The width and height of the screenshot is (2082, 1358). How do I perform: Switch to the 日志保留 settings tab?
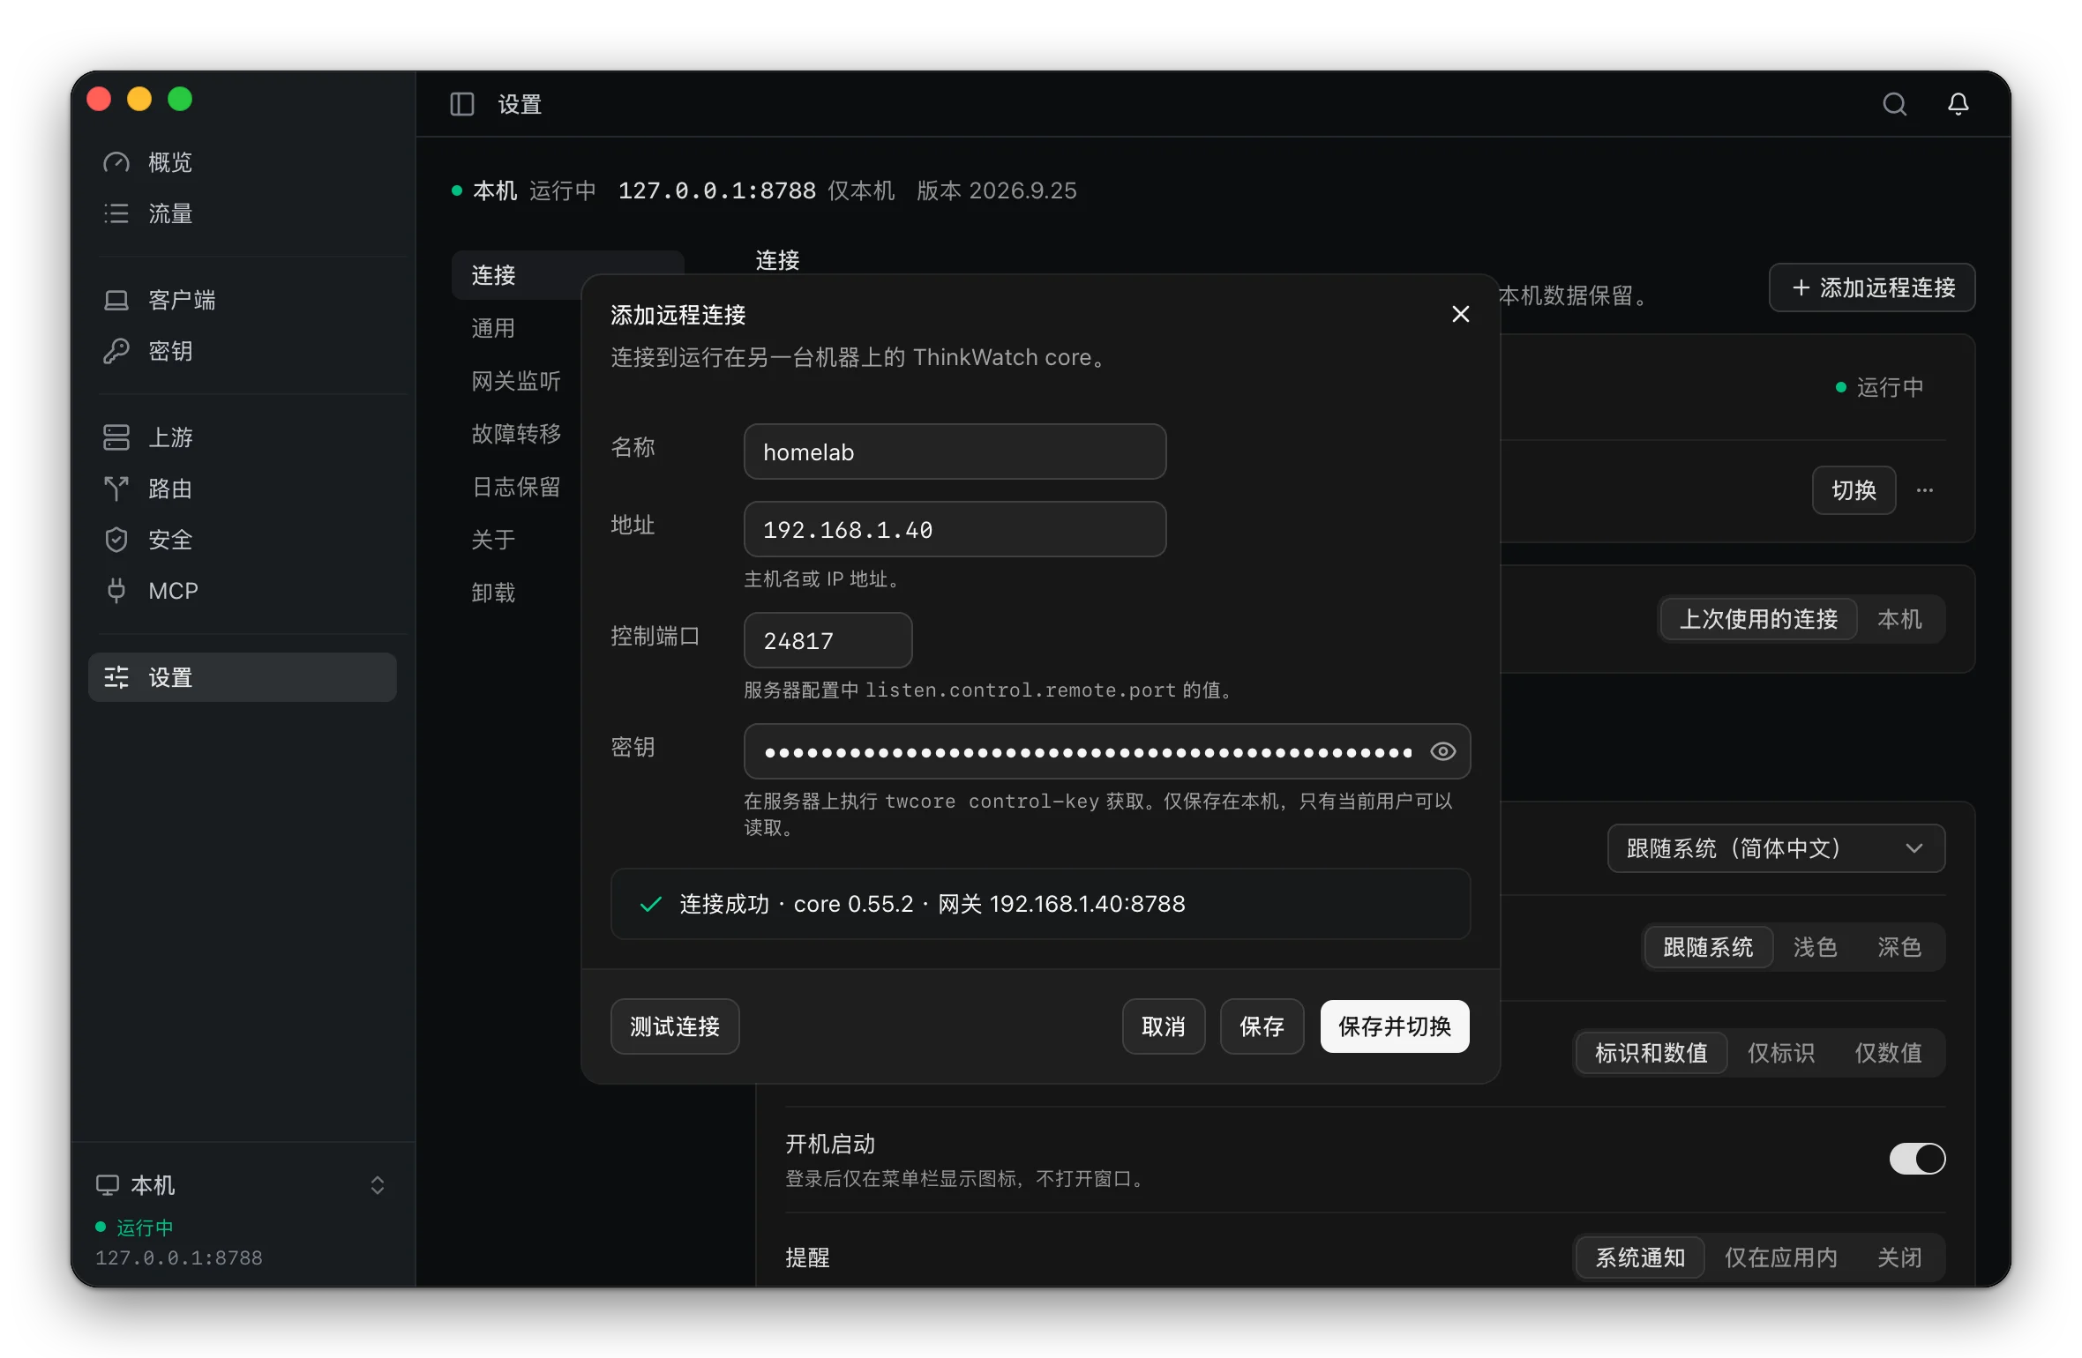(x=516, y=487)
